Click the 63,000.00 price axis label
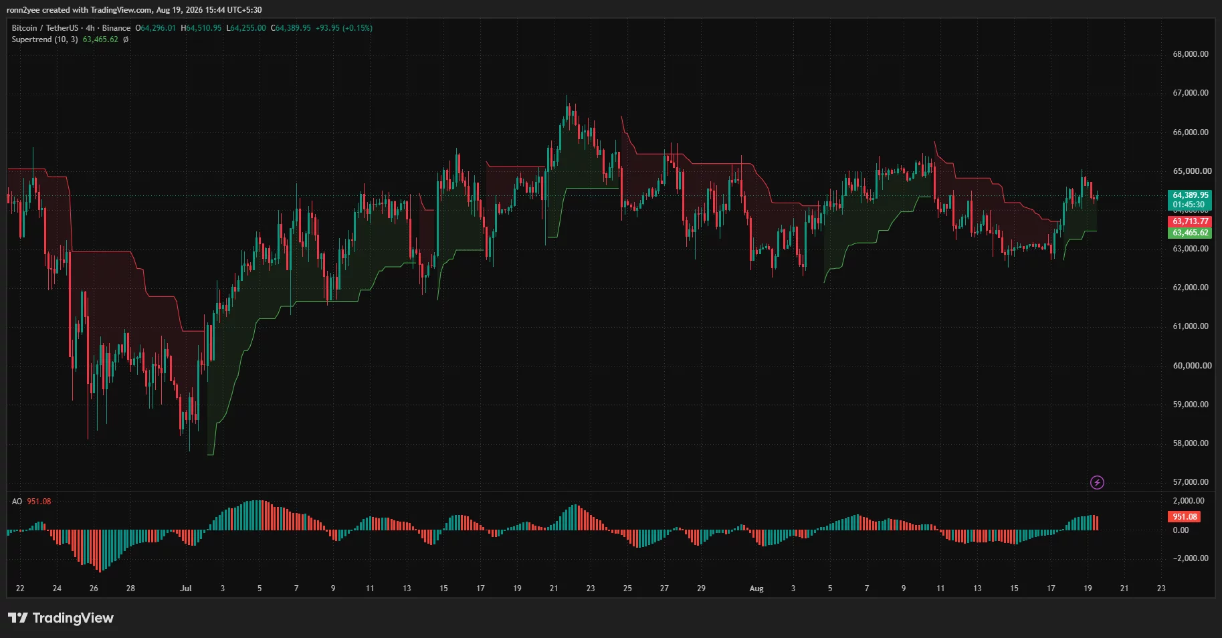 click(1191, 249)
